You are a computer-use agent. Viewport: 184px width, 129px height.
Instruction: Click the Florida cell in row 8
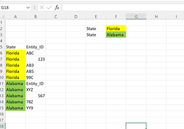click(x=15, y=65)
